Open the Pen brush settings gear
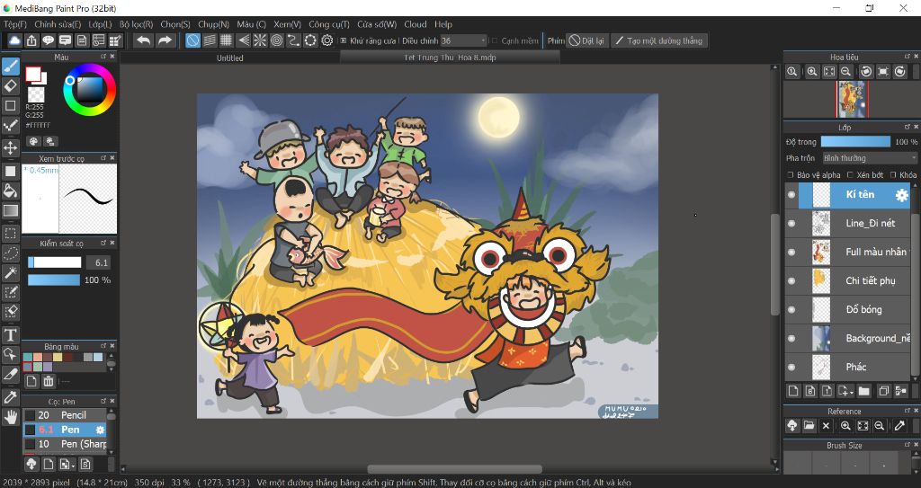The image size is (921, 488). [100, 430]
